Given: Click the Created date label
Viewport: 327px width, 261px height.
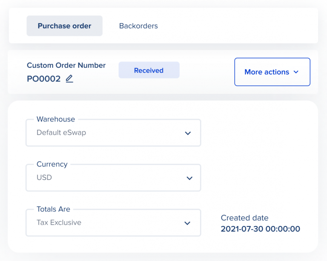Looking at the screenshot, I should pyautogui.click(x=244, y=218).
